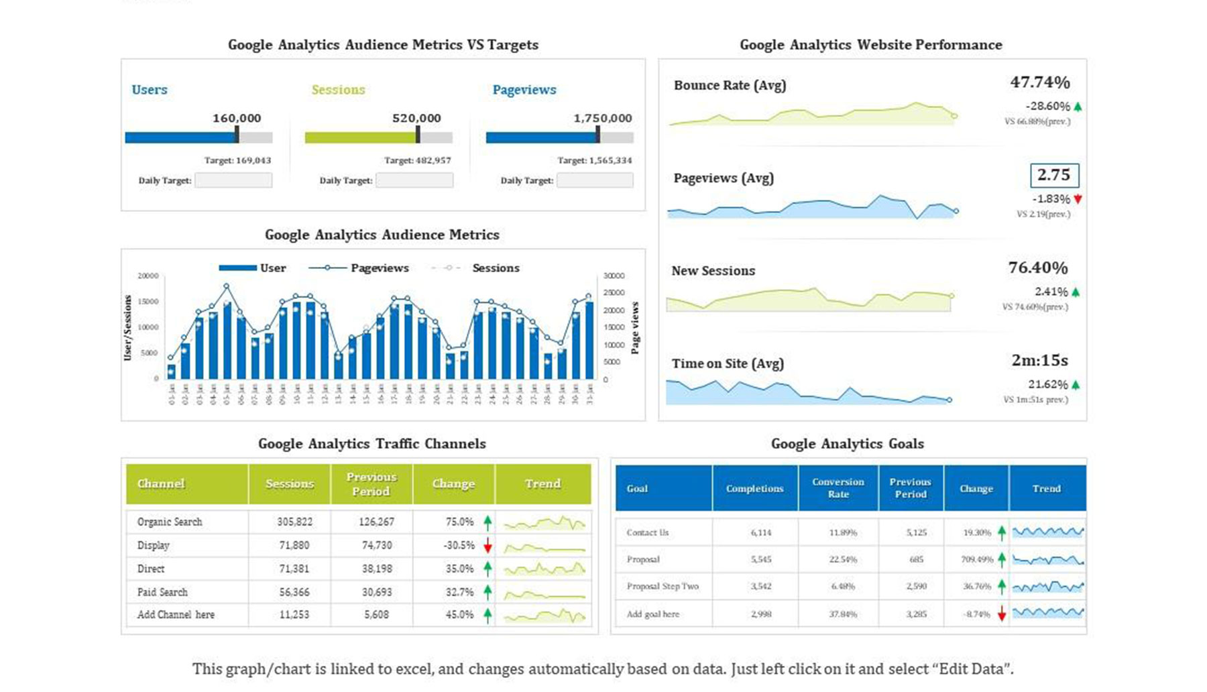Click the red down arrow in Display row

(x=487, y=546)
